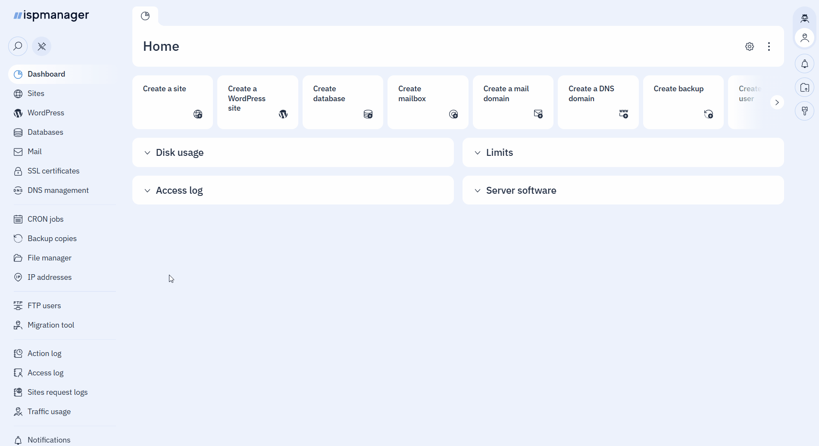The image size is (819, 446).
Task: Select File manager from sidebar
Action: (50, 258)
